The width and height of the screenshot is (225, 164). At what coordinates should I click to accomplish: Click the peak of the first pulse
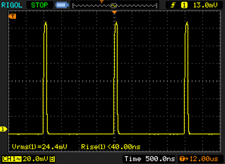[x=46, y=22]
